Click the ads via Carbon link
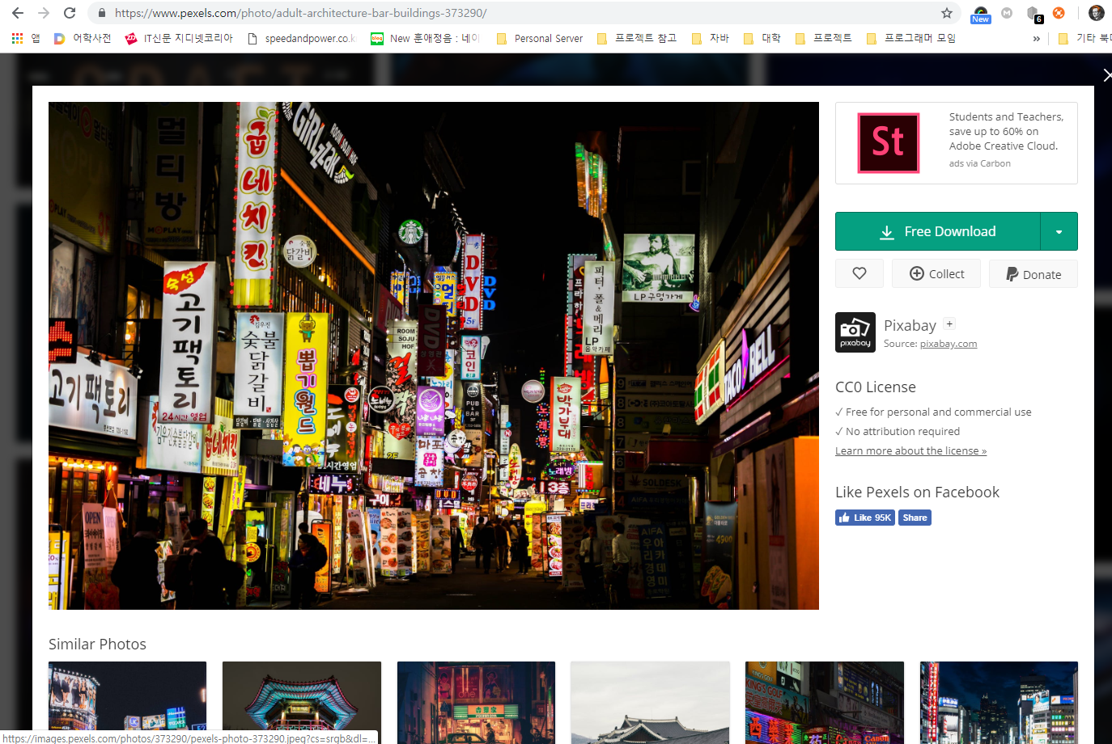 point(979,163)
